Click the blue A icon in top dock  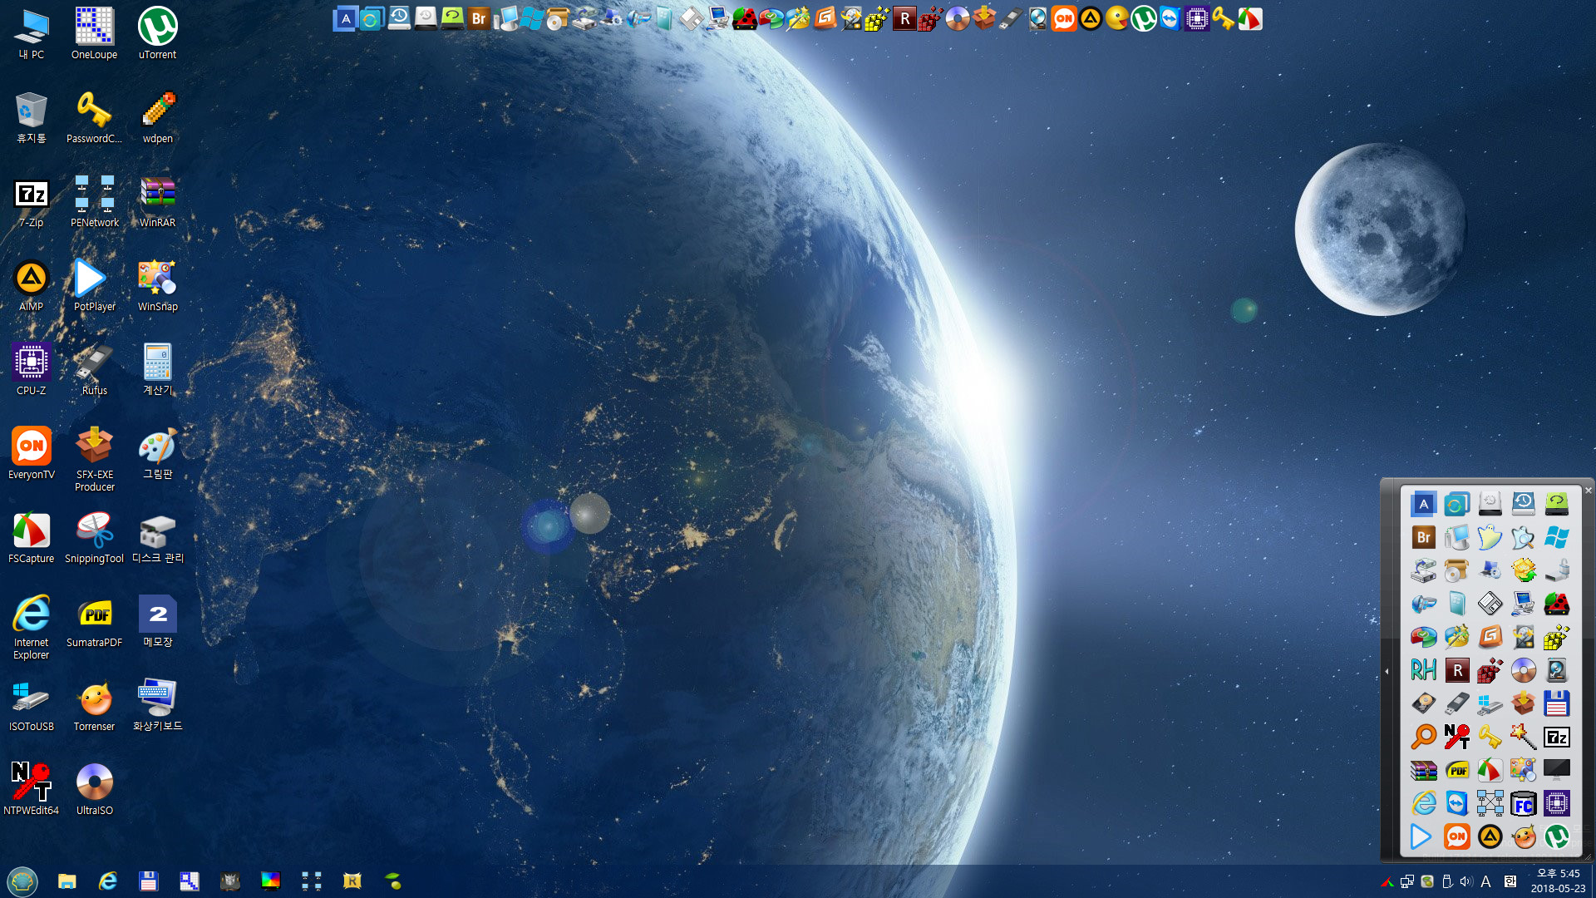point(346,18)
